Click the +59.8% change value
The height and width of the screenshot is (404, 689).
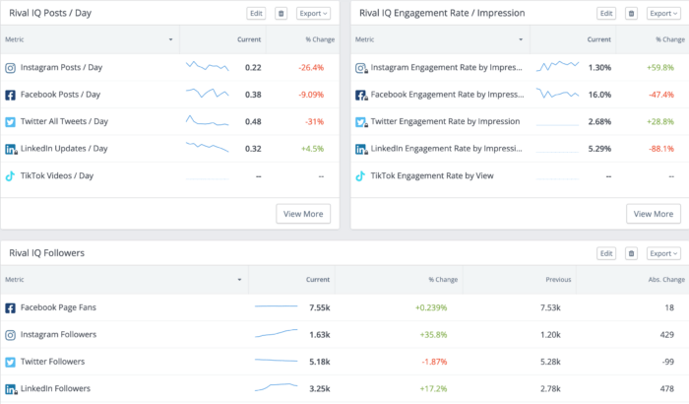click(x=660, y=68)
